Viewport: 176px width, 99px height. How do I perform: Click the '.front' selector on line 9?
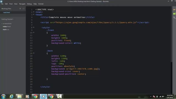[50, 30]
